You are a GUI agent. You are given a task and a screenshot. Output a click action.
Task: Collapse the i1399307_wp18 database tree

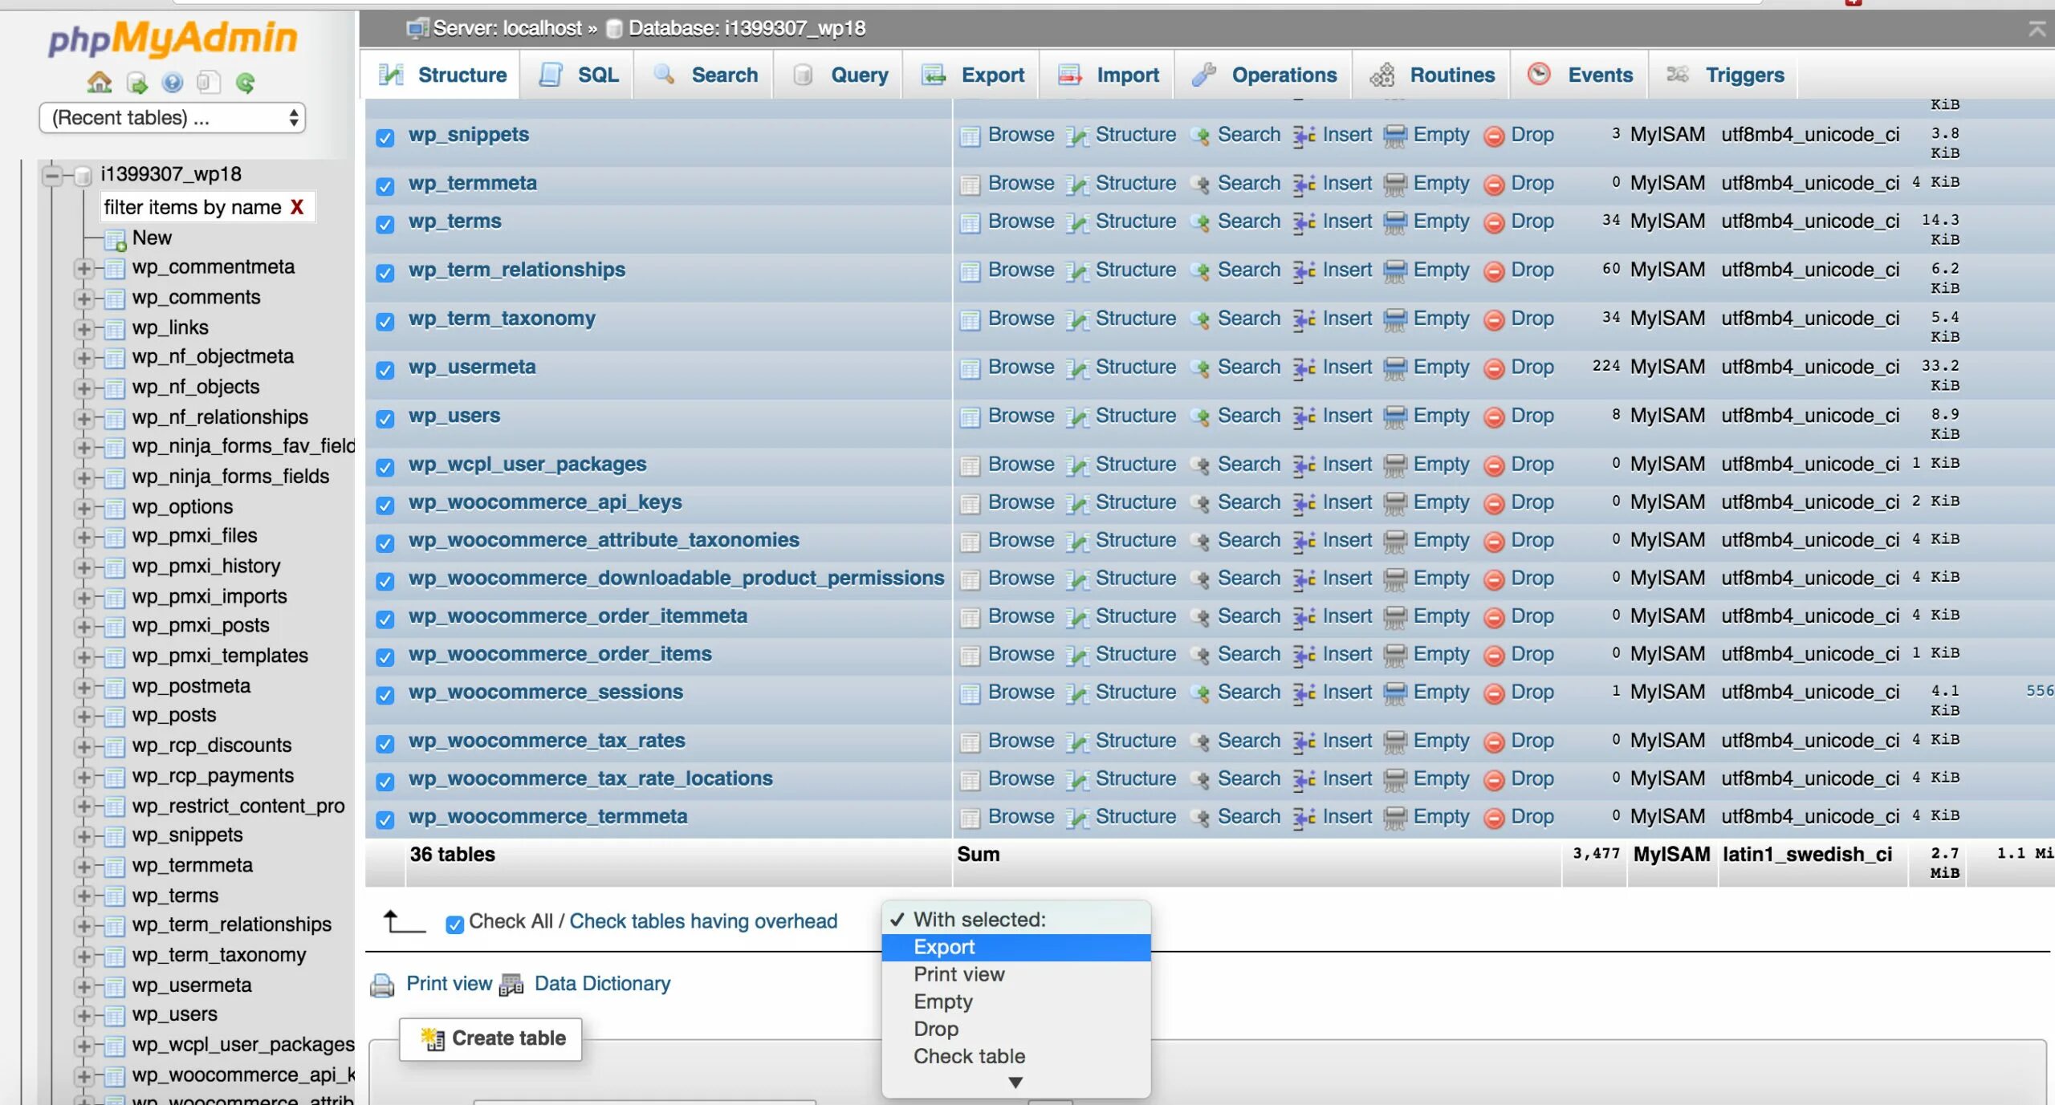pos(53,175)
